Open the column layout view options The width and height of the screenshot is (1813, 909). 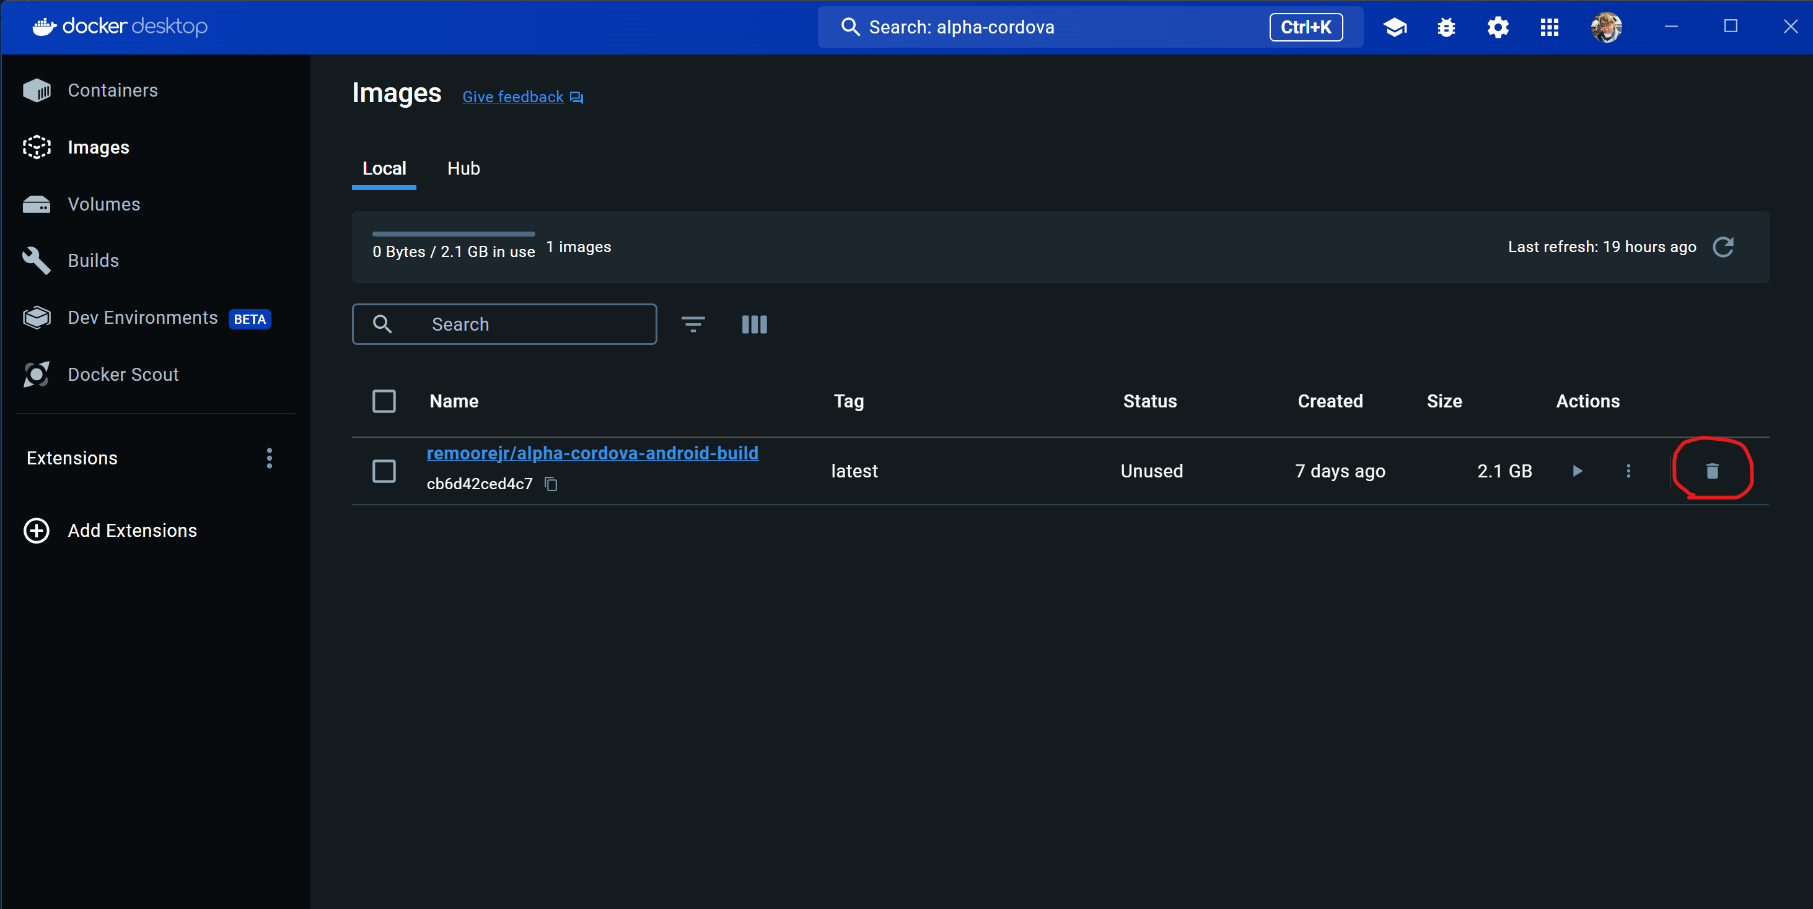[x=754, y=324]
